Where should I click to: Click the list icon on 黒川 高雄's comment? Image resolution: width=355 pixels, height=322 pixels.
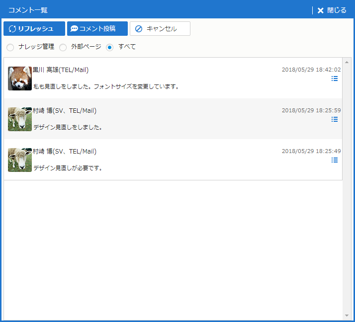(335, 79)
